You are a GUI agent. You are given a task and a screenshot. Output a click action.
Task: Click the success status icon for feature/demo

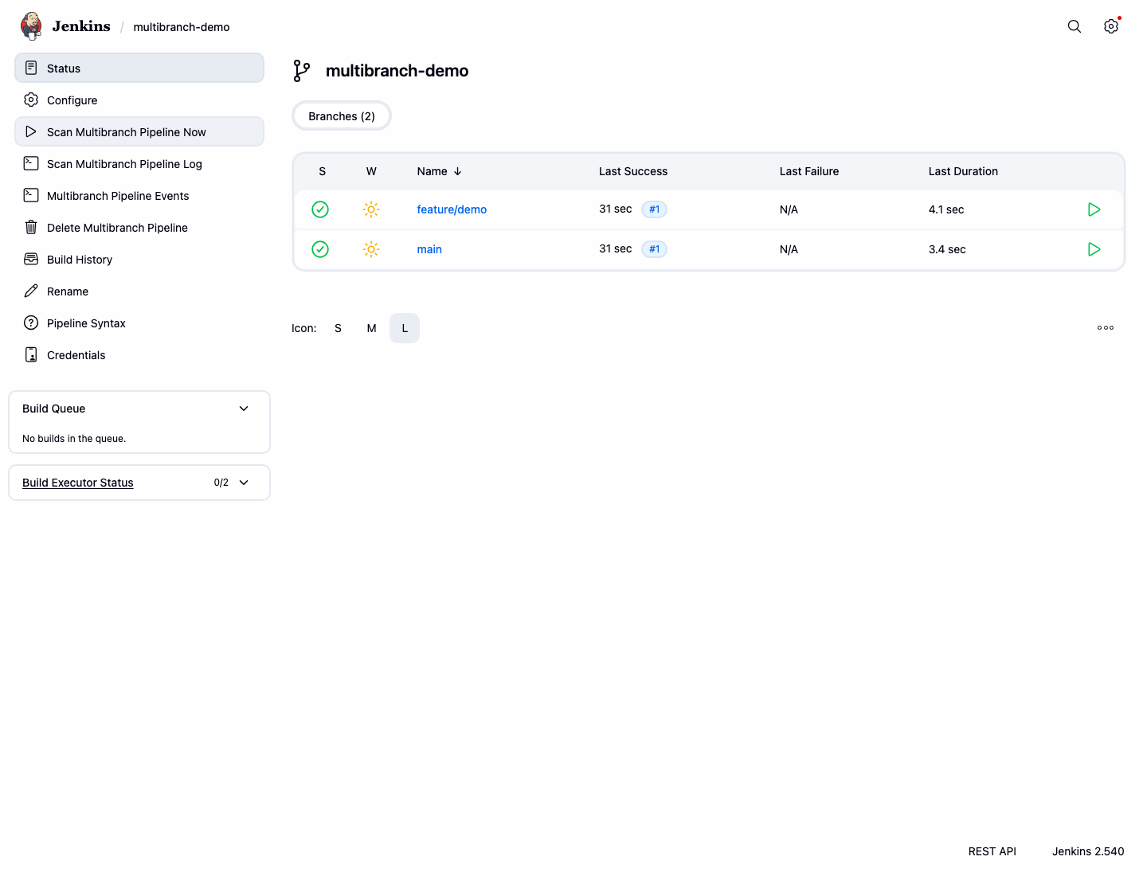point(320,209)
